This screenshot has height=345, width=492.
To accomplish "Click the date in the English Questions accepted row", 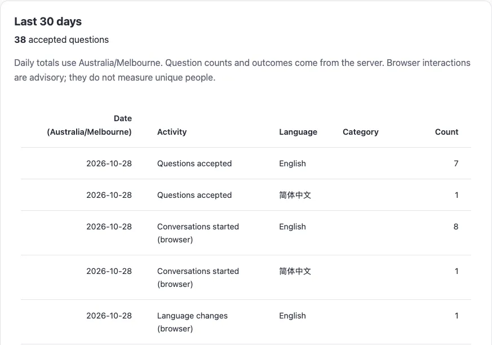I will (109, 163).
